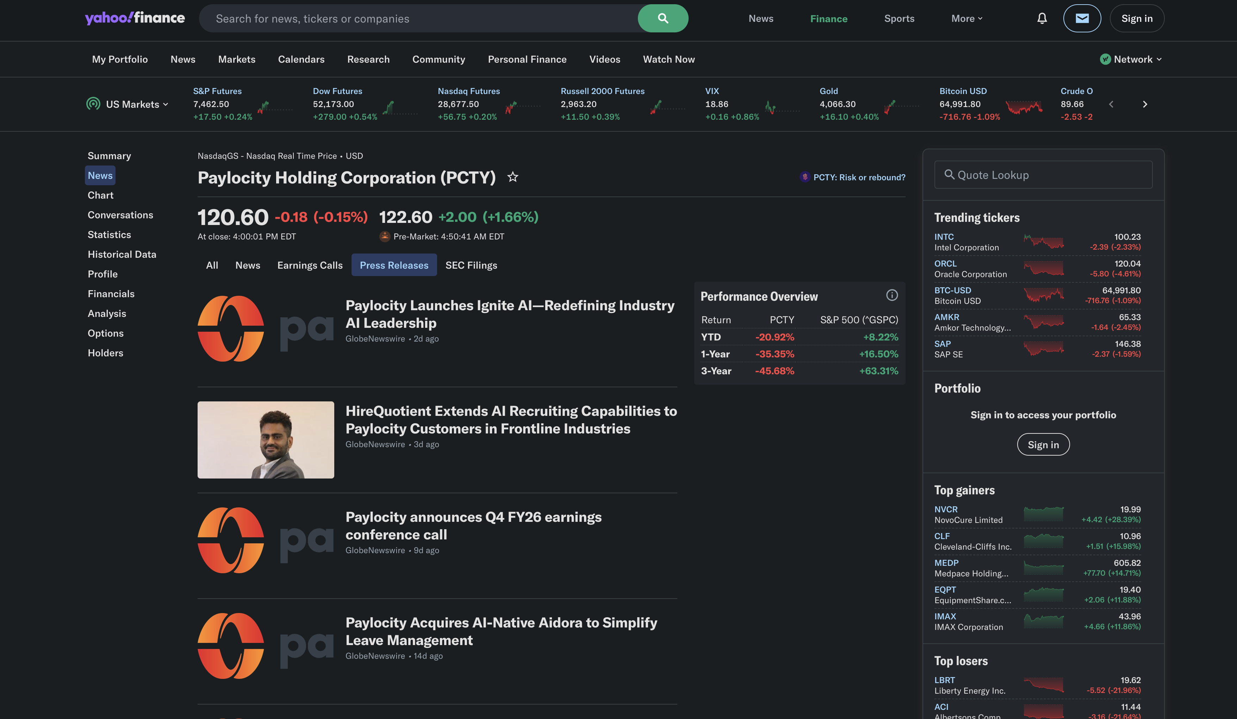
Task: Expand the More dropdown in the header
Action: click(966, 18)
